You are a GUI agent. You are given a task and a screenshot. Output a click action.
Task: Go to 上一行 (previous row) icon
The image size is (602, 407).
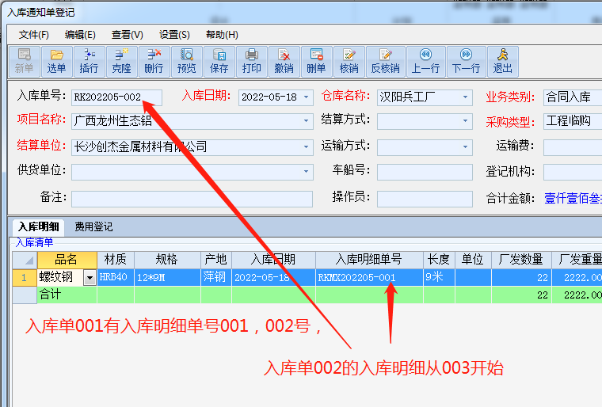[426, 62]
